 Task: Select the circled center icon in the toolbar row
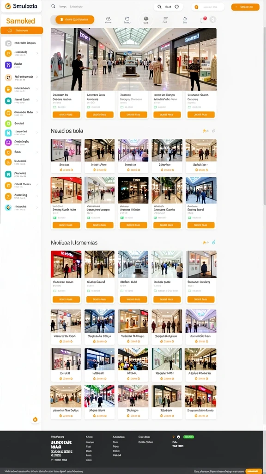pyautogui.click(x=146, y=20)
